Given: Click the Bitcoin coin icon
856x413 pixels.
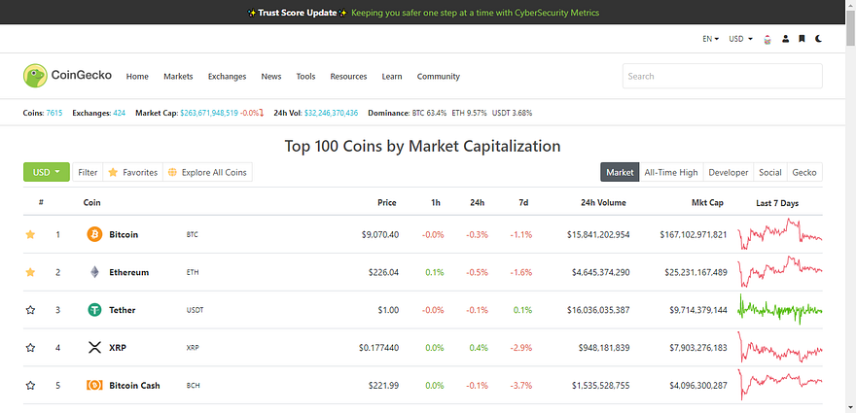Looking at the screenshot, I should 94,234.
